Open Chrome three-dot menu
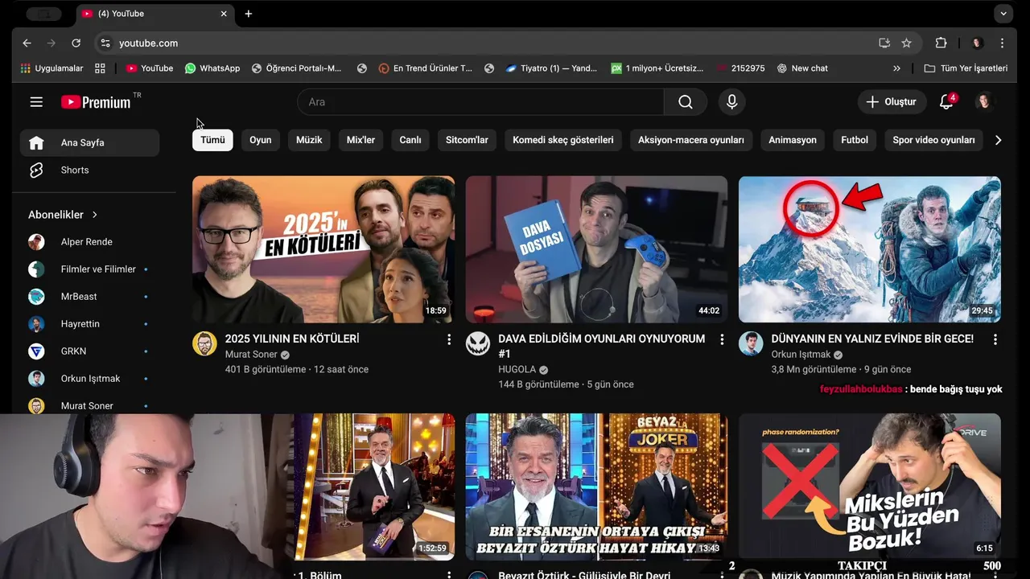This screenshot has height=579, width=1030. 1003,43
